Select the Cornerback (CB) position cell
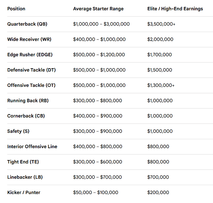Image resolution: width=213 pixels, height=203 pixels. tap(26, 116)
